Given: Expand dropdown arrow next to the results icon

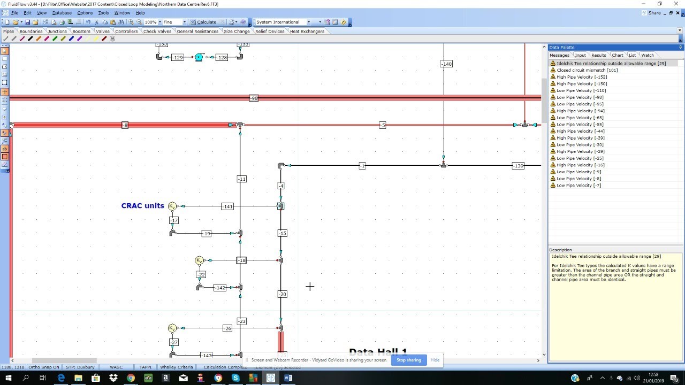Looking at the screenshot, I should tap(237, 22).
